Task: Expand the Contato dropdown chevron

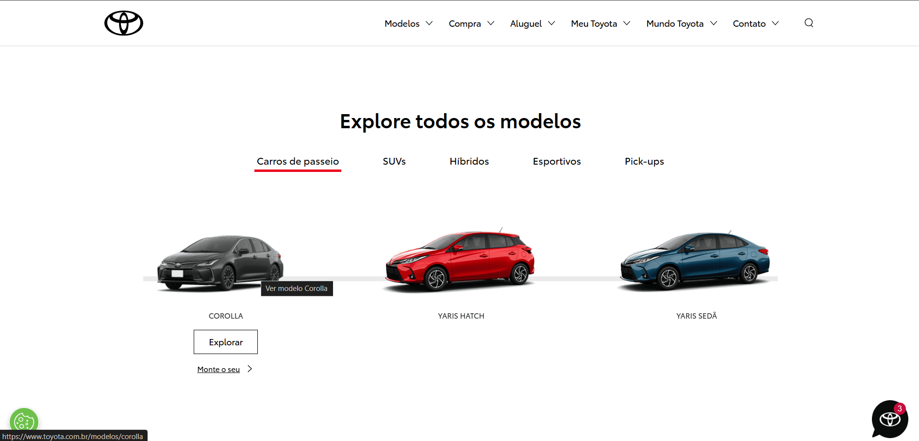Action: pyautogui.click(x=775, y=23)
